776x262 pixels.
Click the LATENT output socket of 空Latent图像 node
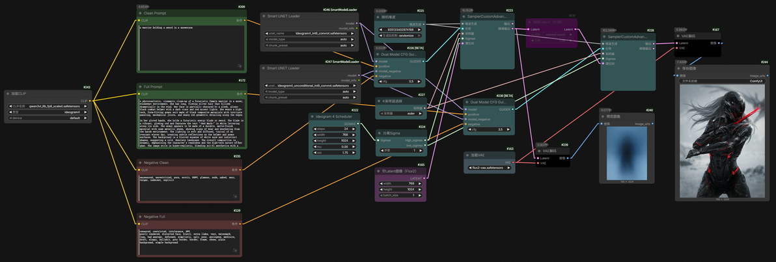(x=424, y=178)
